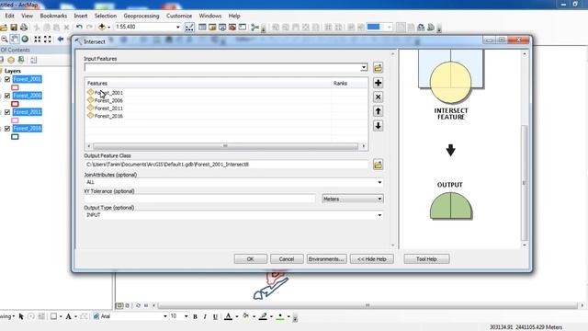This screenshot has width=588, height=331.
Task: Click the Forest_2011 pink symbol swatch
Action: 15,120
